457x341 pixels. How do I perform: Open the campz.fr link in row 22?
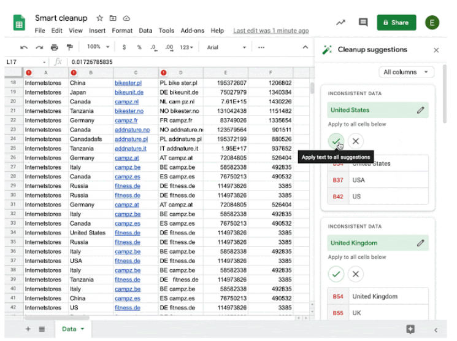[126, 120]
